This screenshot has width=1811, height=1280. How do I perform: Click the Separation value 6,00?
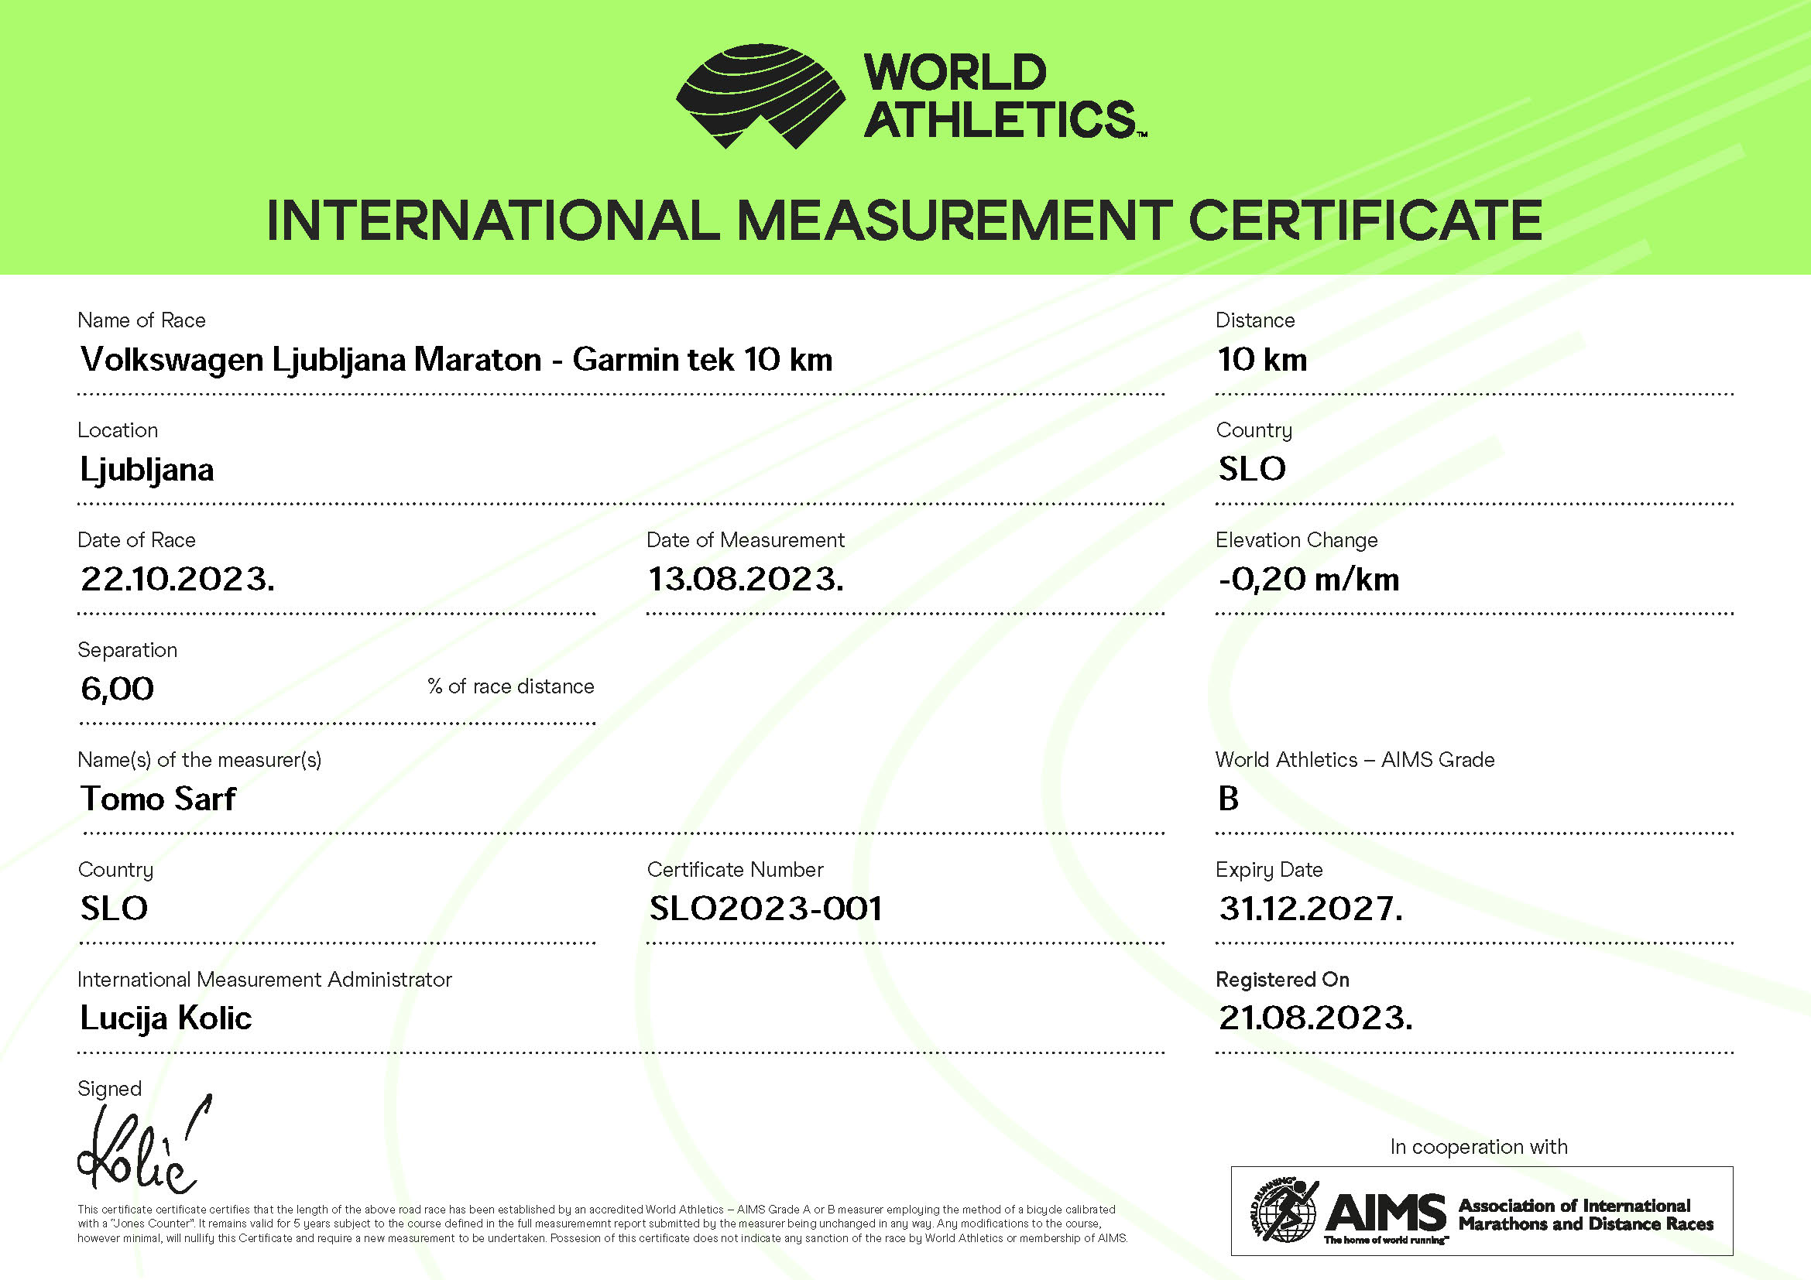[118, 689]
